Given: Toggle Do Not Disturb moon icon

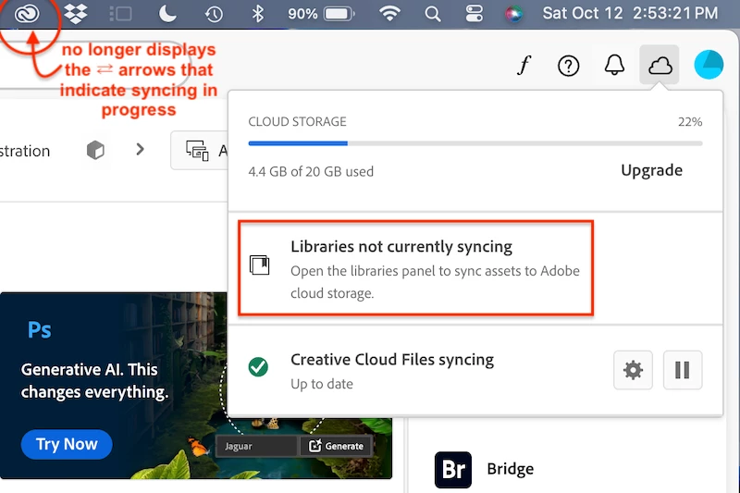Looking at the screenshot, I should point(167,14).
